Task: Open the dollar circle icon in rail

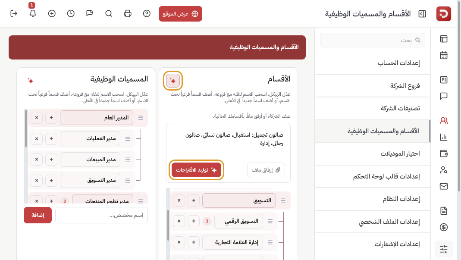Action: coord(444,227)
